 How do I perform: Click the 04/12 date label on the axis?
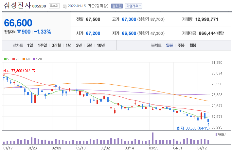point(202,148)
